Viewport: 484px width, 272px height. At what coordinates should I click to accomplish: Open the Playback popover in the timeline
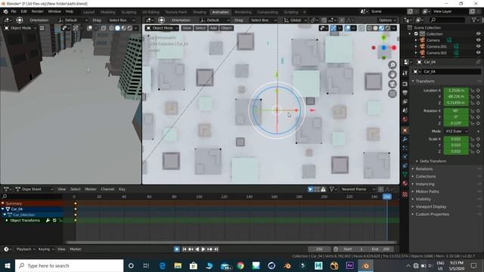(25, 249)
